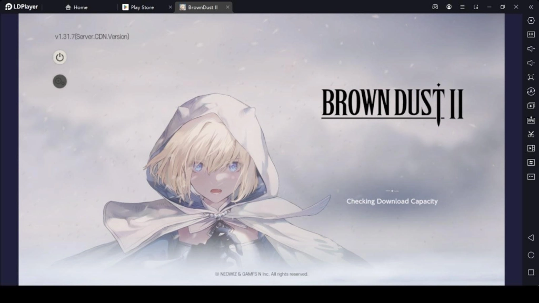
Task: Click the version text v1.31.7(Server.CDN.Version)
Action: pos(92,36)
